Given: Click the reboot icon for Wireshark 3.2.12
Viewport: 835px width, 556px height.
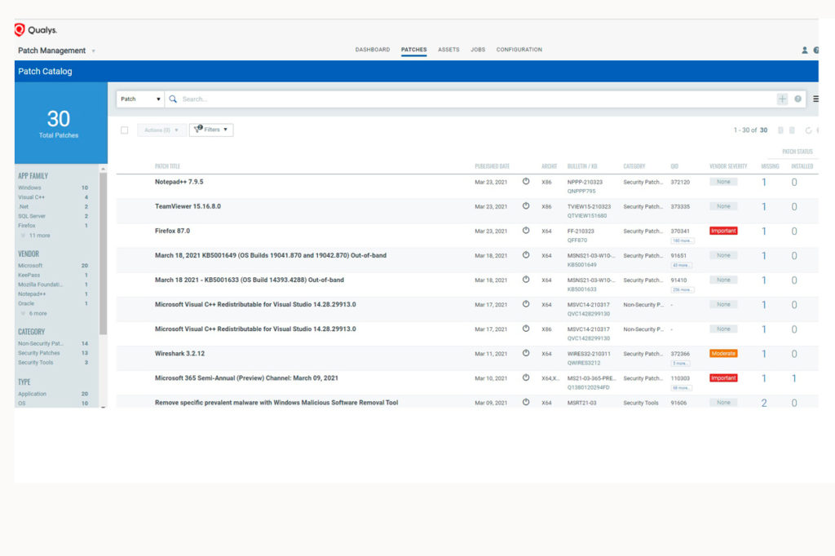Looking at the screenshot, I should (526, 353).
